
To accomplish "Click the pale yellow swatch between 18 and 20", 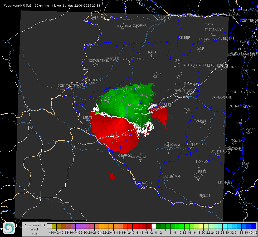I will pos(201,226).
